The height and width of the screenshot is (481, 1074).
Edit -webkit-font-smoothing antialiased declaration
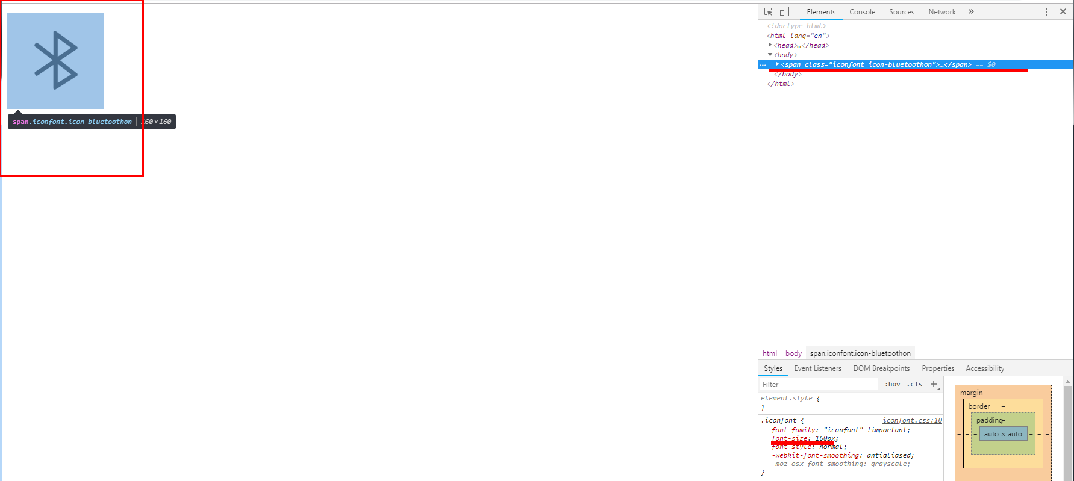coord(843,455)
